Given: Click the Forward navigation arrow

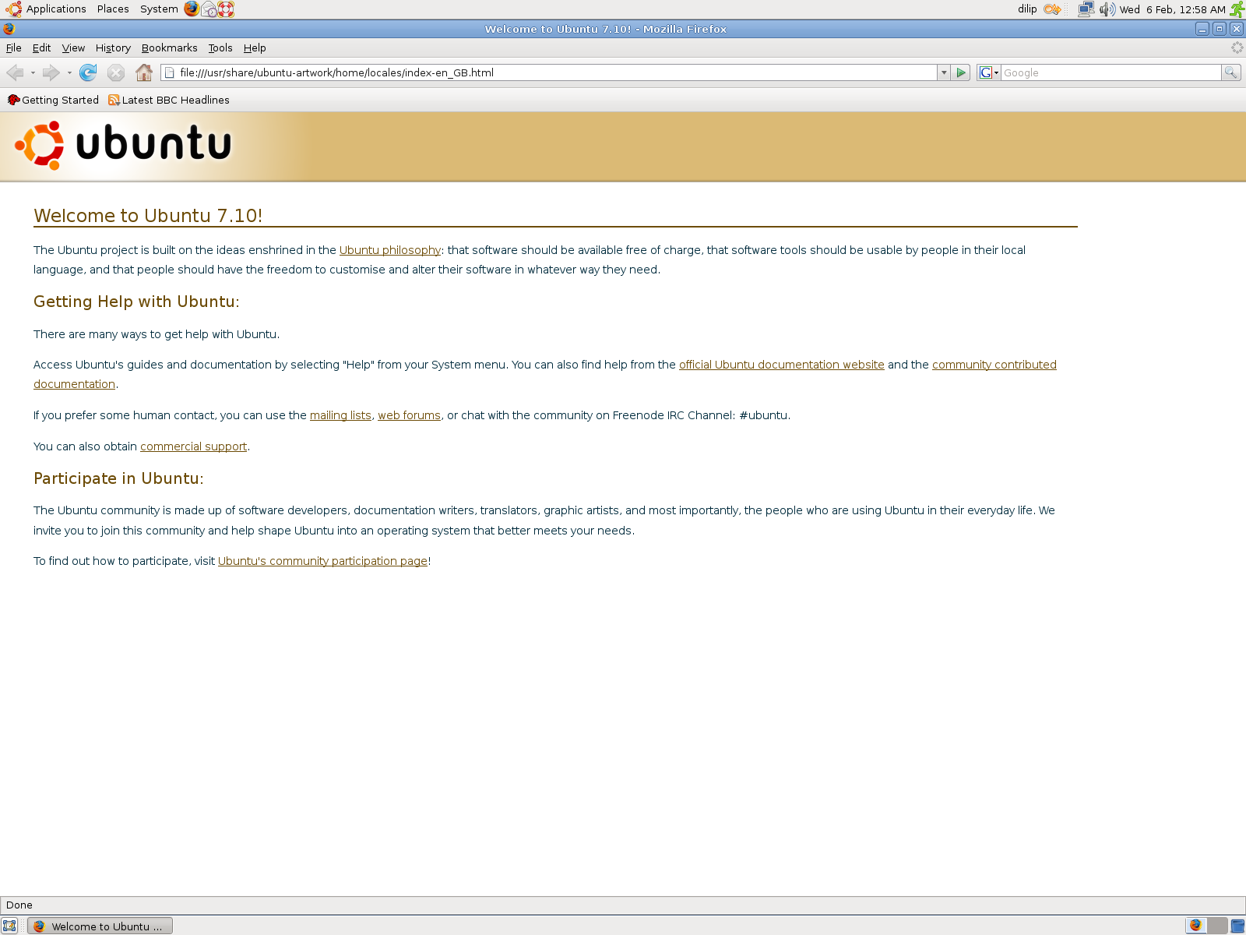Looking at the screenshot, I should [51, 72].
